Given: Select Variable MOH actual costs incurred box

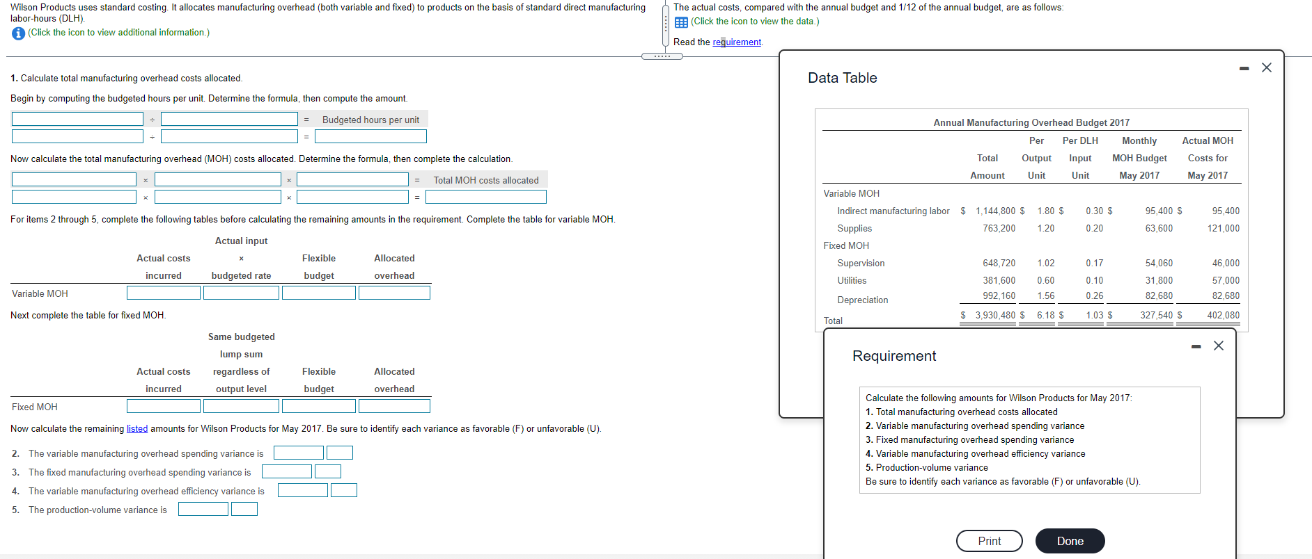Looking at the screenshot, I should tap(164, 293).
